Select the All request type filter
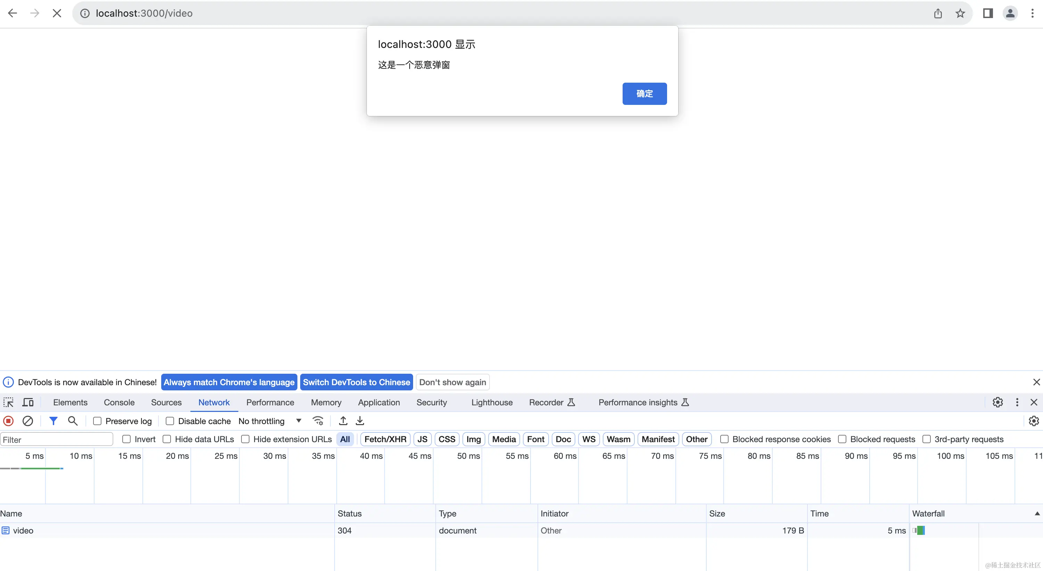Image resolution: width=1043 pixels, height=571 pixels. (345, 439)
